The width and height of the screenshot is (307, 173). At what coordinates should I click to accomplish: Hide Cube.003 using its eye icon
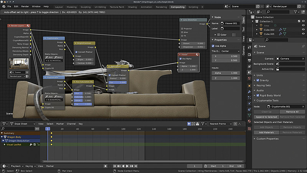[x=303, y=30]
